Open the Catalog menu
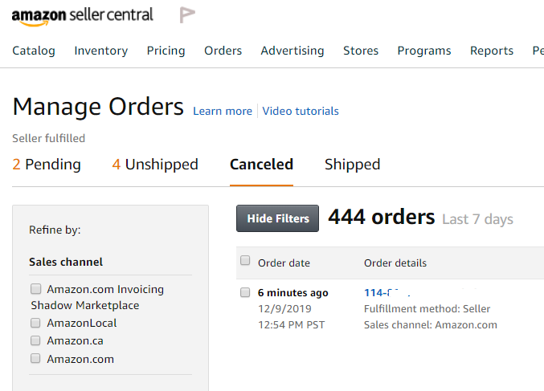 pyautogui.click(x=34, y=51)
